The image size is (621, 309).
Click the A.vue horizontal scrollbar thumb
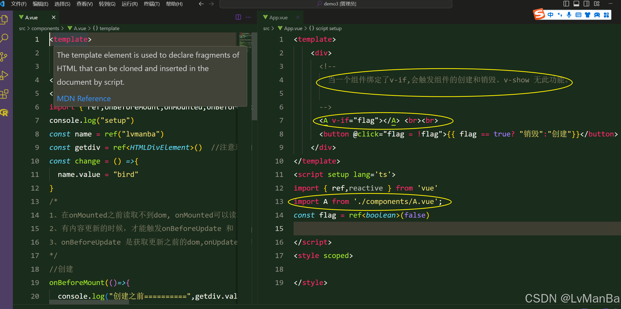click(89, 302)
